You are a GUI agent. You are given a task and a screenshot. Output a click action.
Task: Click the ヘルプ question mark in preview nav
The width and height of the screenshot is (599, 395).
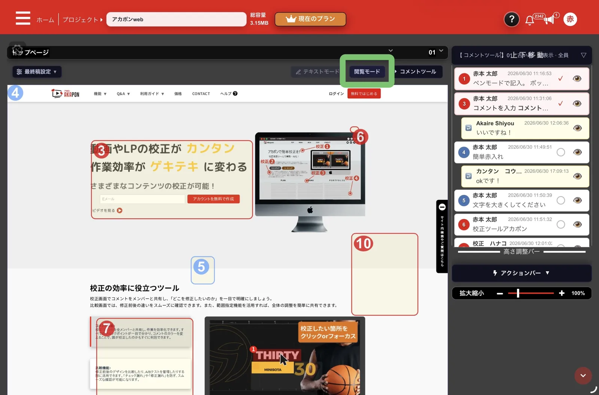tap(235, 94)
